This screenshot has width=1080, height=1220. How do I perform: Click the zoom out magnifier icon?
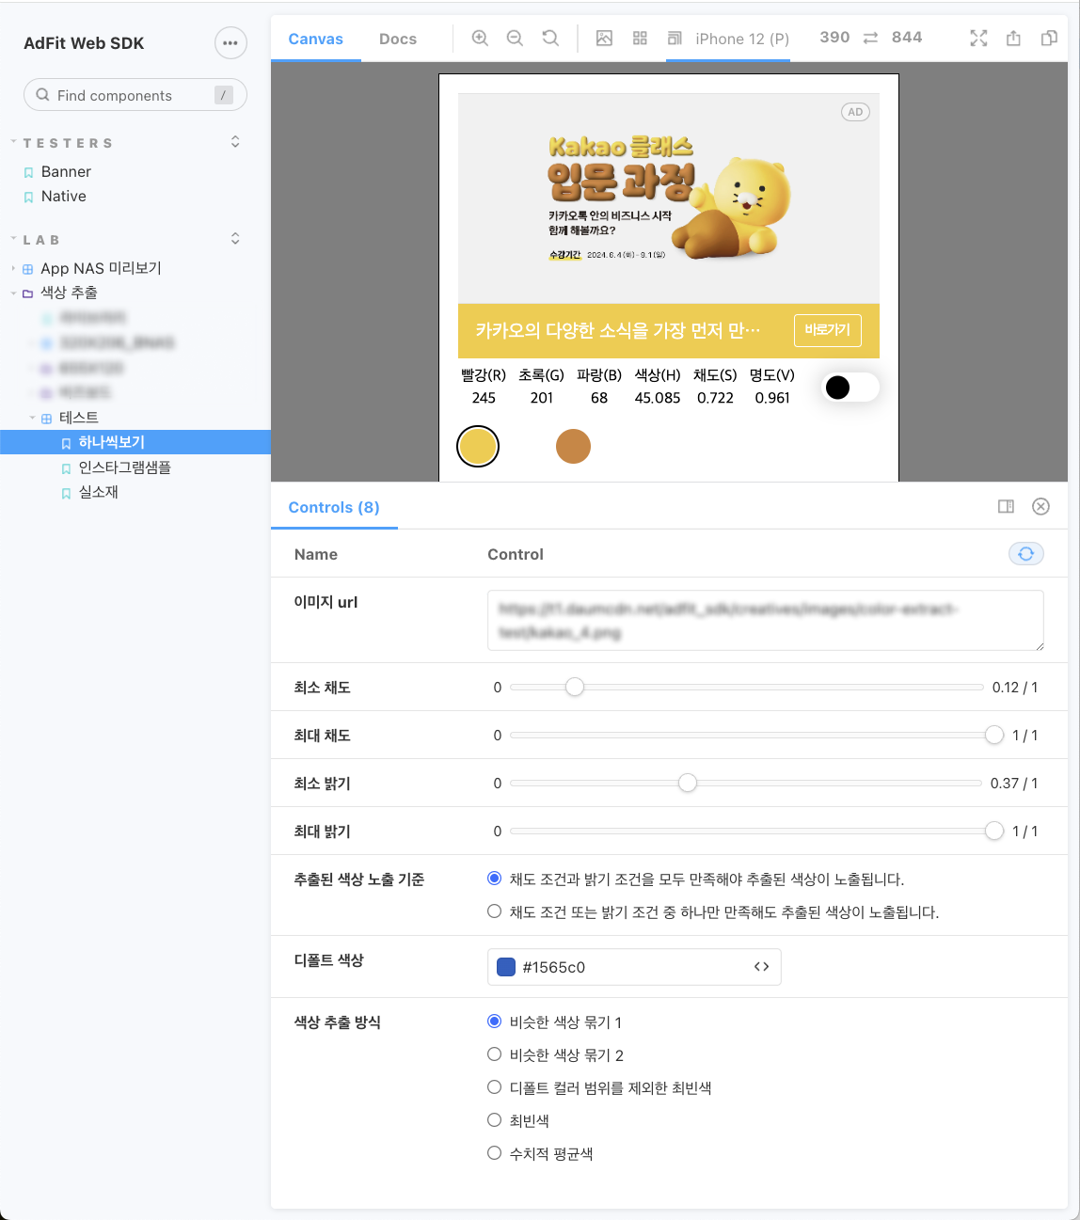[x=515, y=39]
